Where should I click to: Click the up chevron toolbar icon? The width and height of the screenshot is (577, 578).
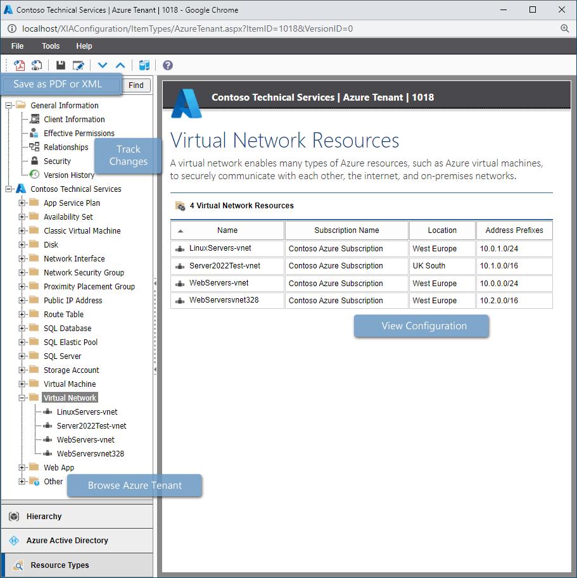(120, 65)
